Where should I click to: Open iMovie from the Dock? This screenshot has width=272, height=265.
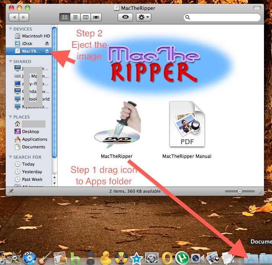pos(14,258)
